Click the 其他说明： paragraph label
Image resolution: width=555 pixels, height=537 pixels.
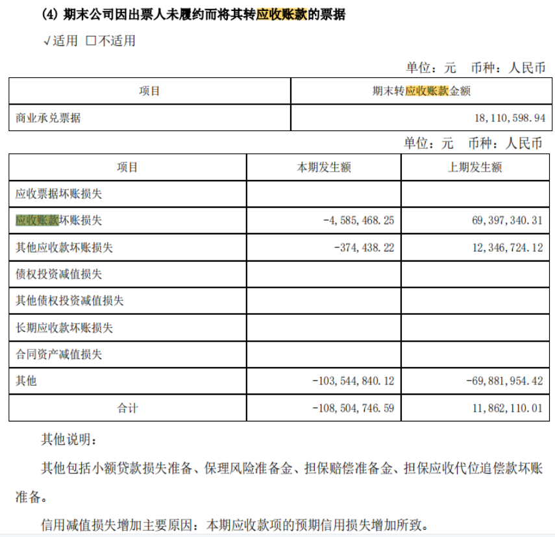(x=69, y=440)
